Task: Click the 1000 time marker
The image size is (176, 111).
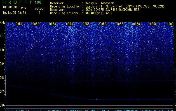Action: pyautogui.click(x=170, y=24)
